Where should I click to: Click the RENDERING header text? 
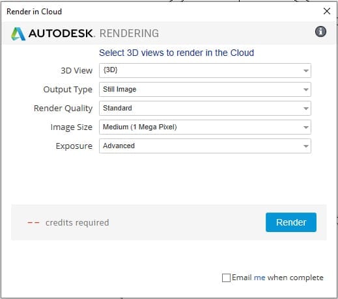[x=129, y=34]
